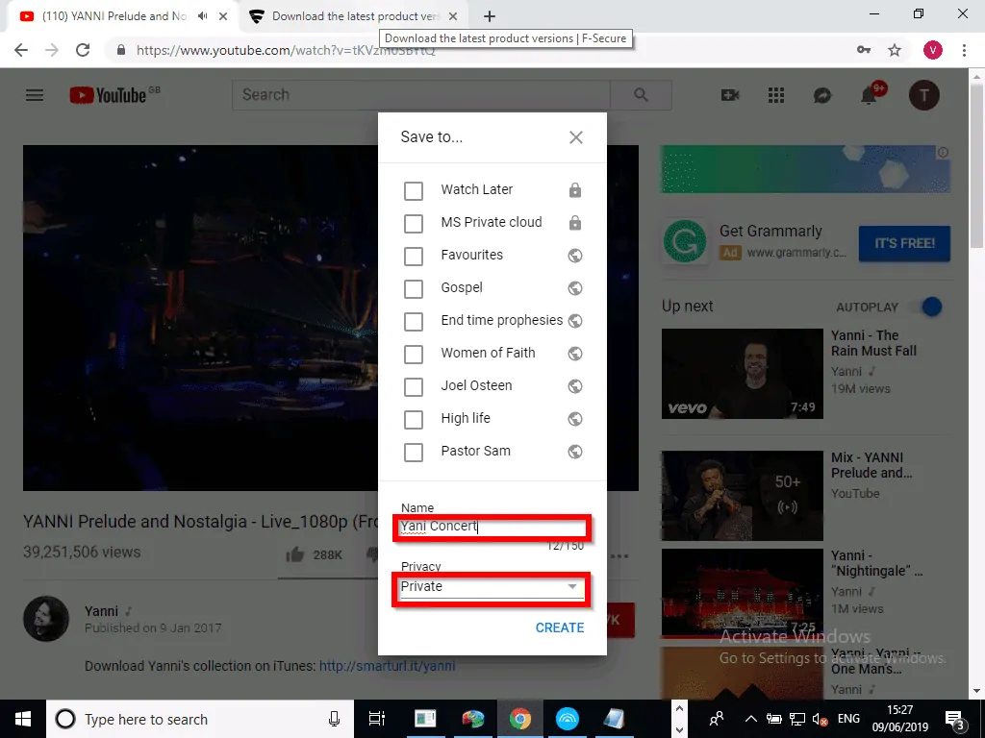Open the T account avatar
This screenshot has height=738, width=985.
click(924, 95)
